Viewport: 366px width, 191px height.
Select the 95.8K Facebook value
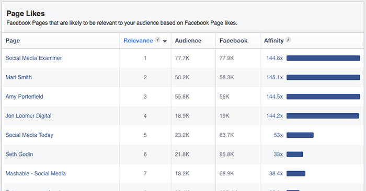(226, 154)
